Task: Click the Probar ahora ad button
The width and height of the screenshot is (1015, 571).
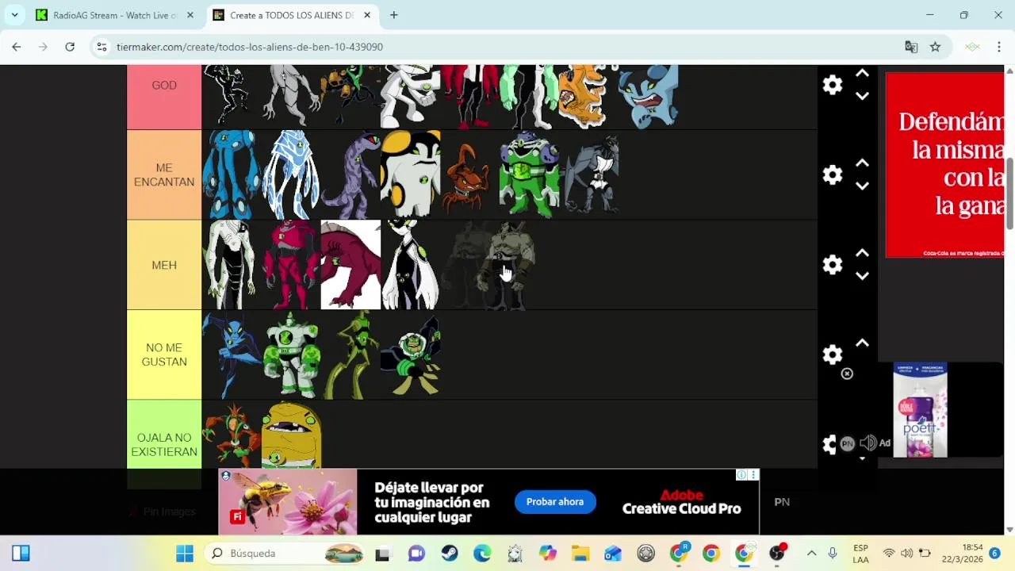Action: coord(555,501)
